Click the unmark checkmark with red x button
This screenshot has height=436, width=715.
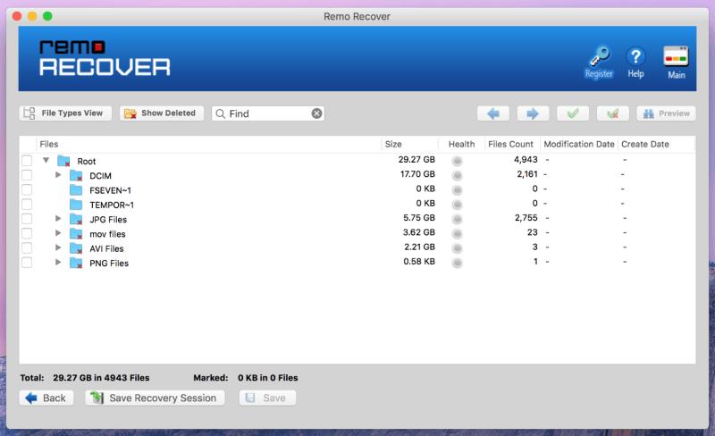613,113
